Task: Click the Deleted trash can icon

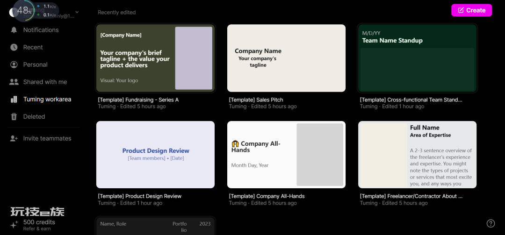Action: pyautogui.click(x=14, y=116)
